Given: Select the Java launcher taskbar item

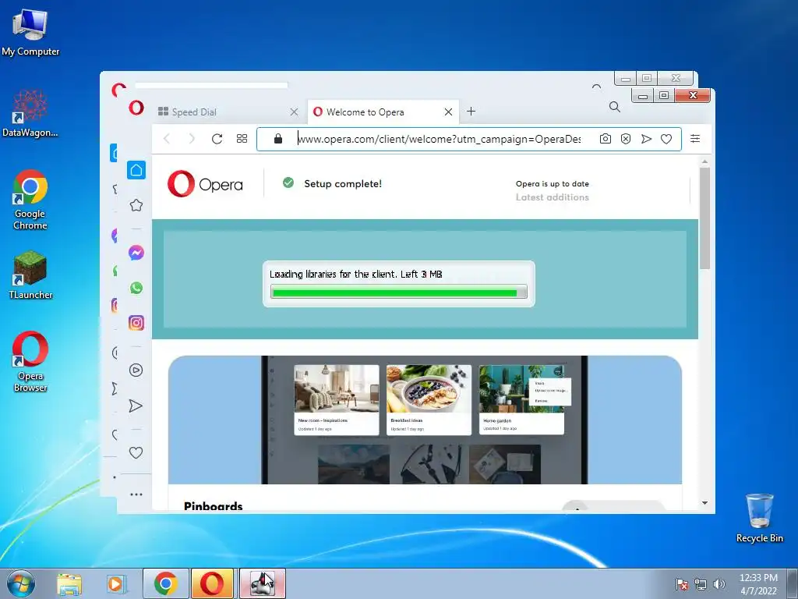Looking at the screenshot, I should (x=262, y=583).
